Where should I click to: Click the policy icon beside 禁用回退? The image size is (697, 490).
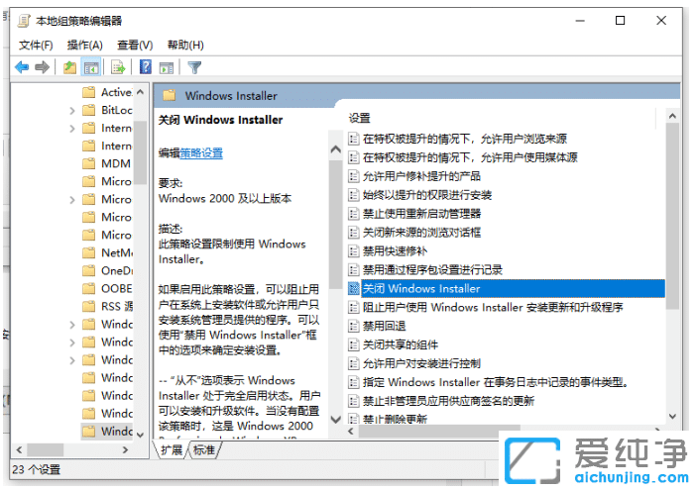353,327
